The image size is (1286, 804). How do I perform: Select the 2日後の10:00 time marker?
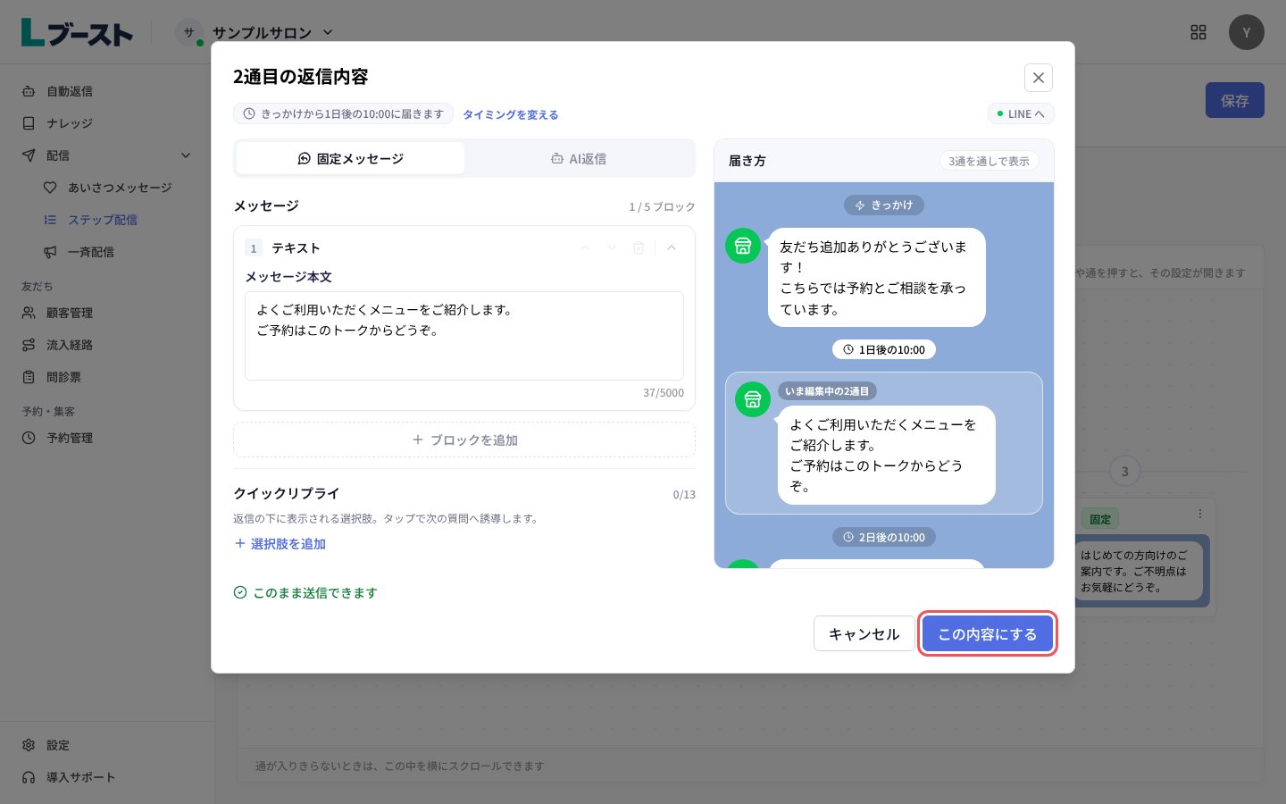884,537
